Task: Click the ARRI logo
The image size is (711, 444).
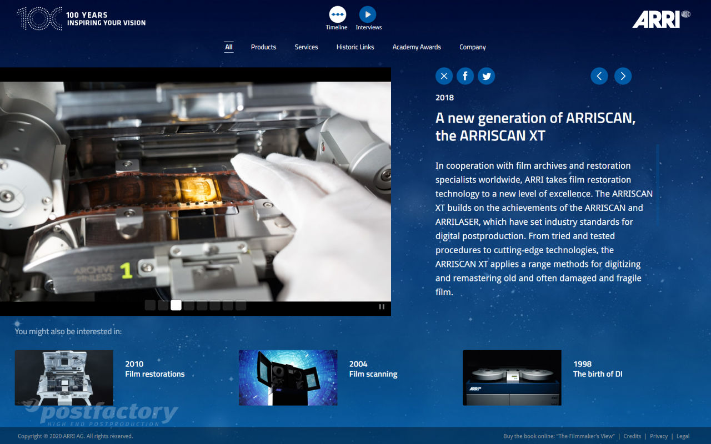Action: (x=661, y=18)
